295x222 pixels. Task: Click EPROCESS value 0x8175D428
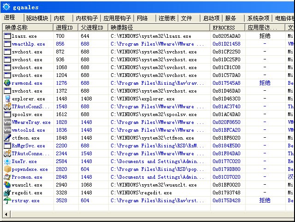226,200
